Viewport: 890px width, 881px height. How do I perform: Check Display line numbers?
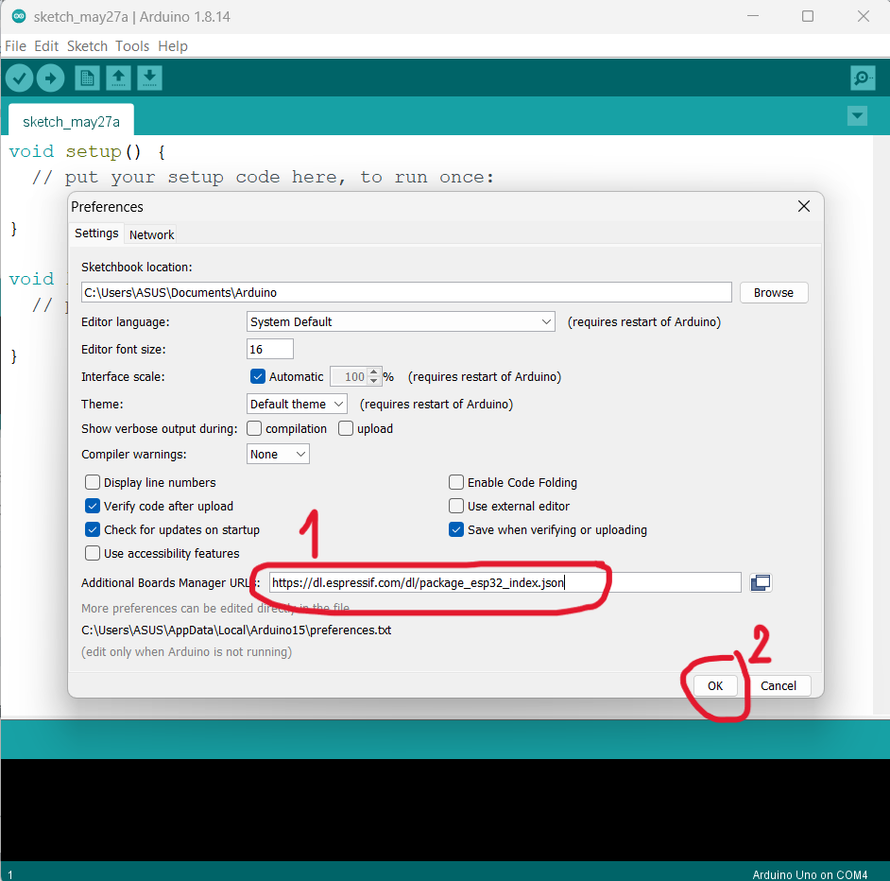coord(93,482)
